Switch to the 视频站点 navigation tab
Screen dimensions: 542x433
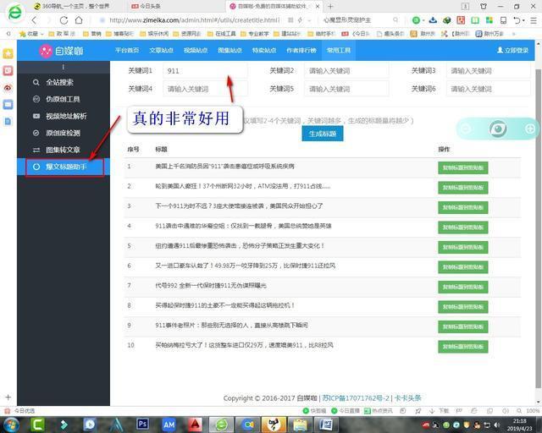coord(196,51)
